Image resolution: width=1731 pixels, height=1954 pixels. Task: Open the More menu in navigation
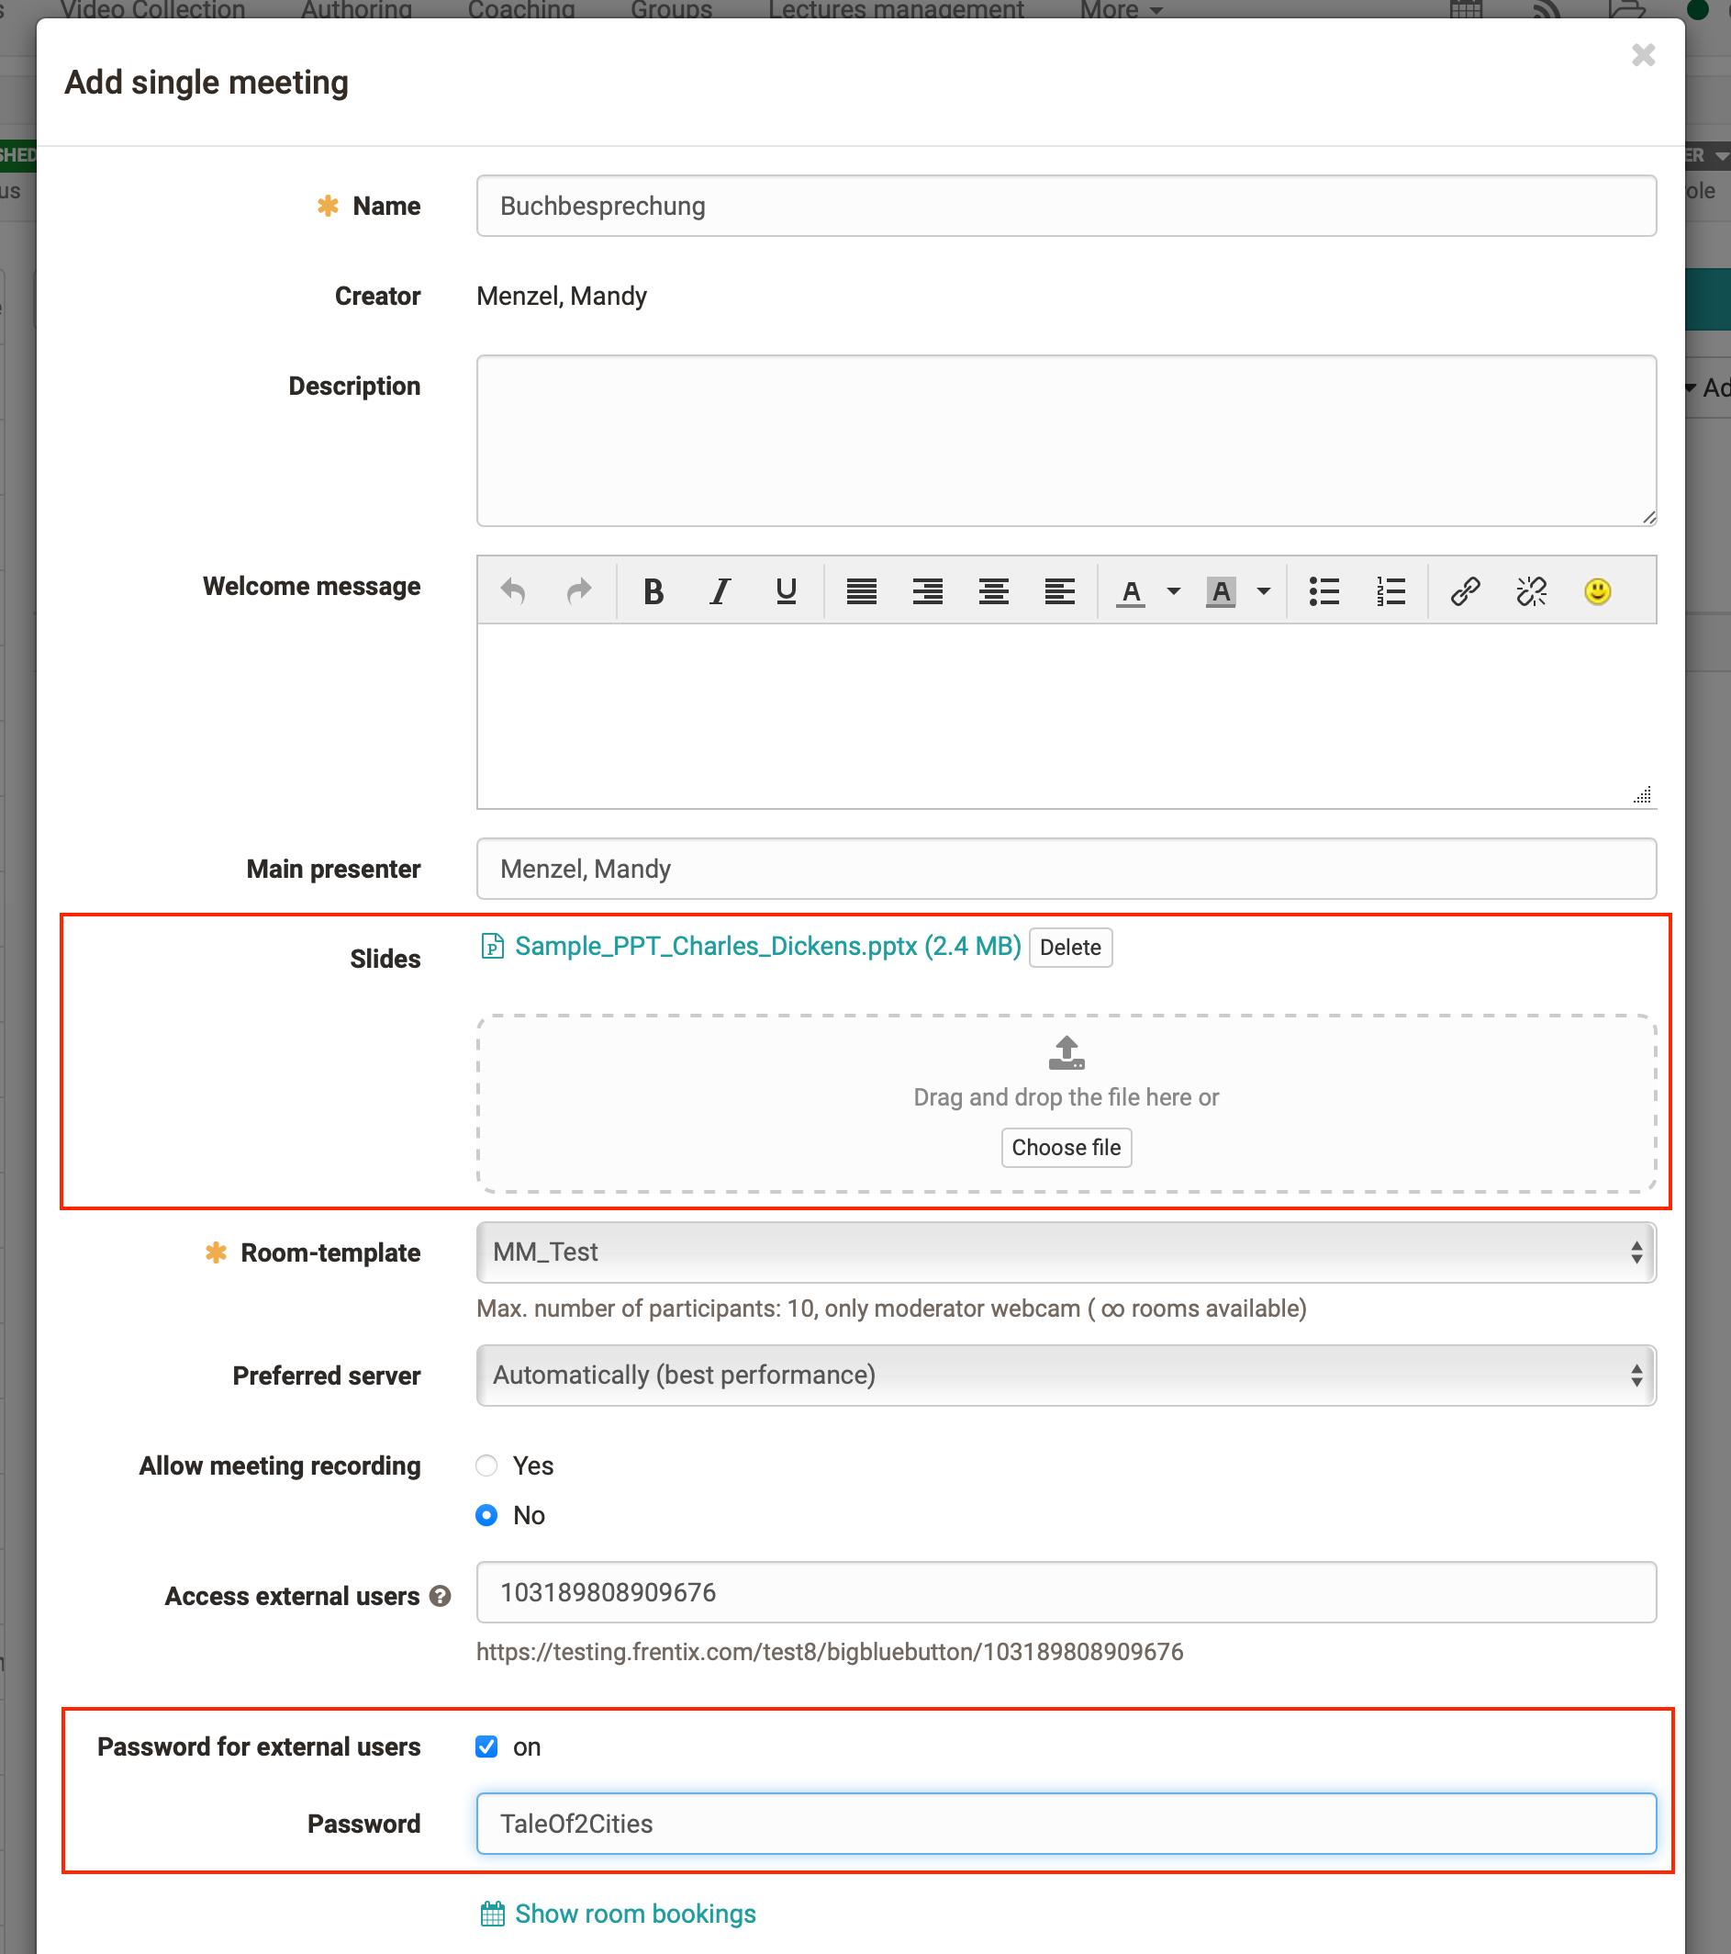pyautogui.click(x=1121, y=9)
